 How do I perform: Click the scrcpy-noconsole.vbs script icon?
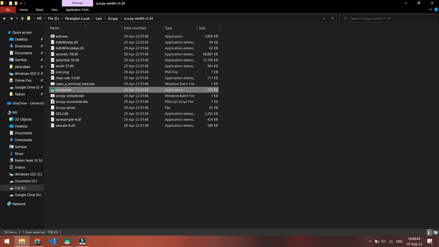(52, 102)
